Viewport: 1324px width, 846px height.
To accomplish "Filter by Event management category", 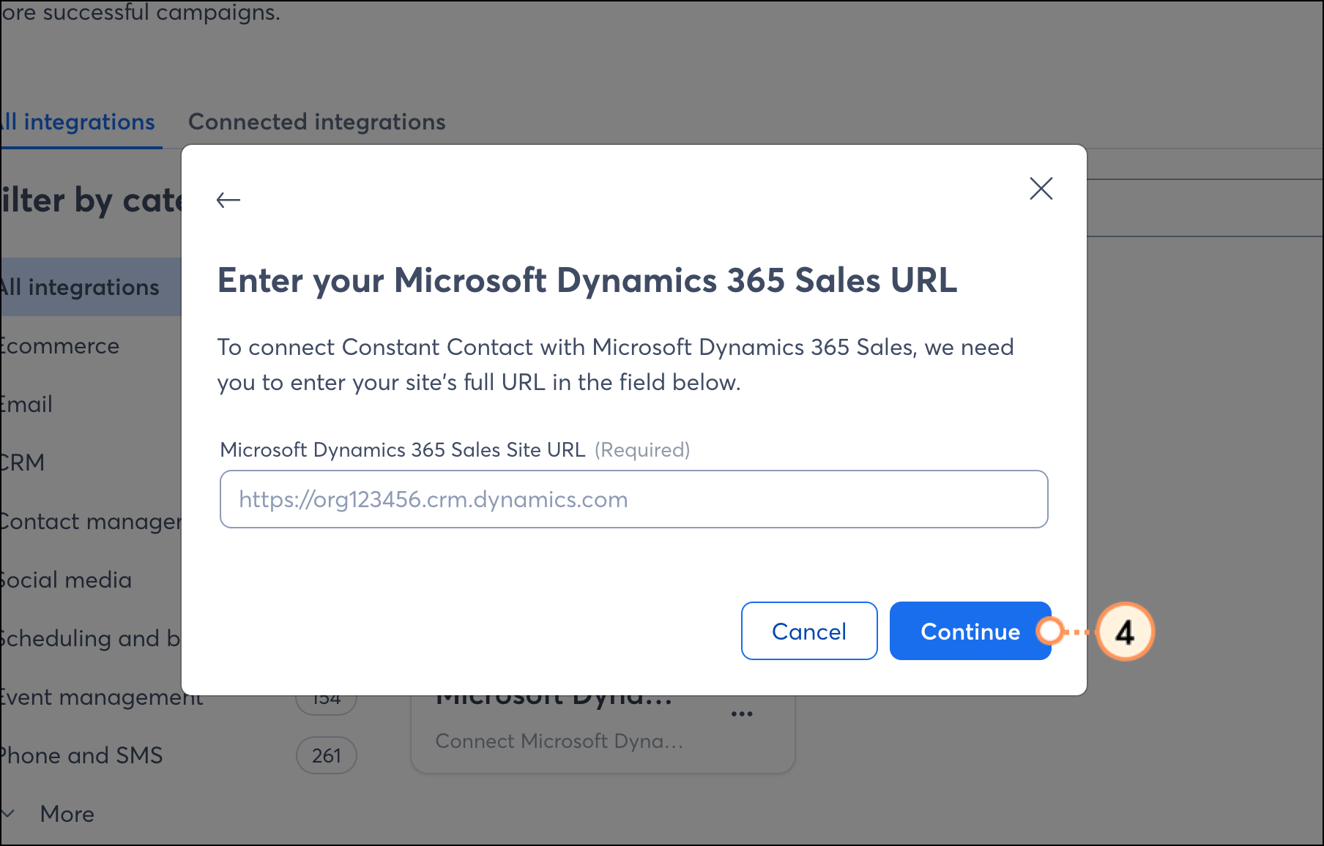I will point(102,698).
